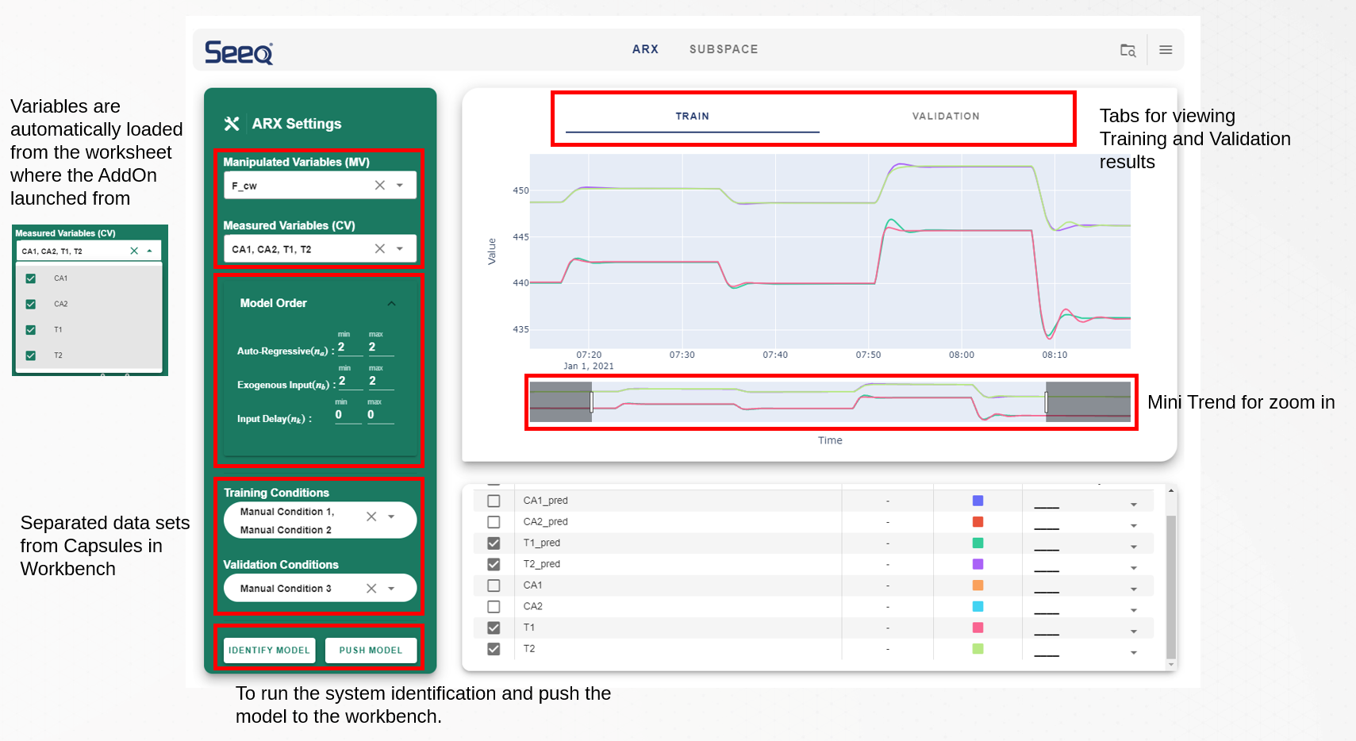This screenshot has width=1356, height=741.
Task: Click the Auto-Regressive min order field
Action: pos(348,347)
